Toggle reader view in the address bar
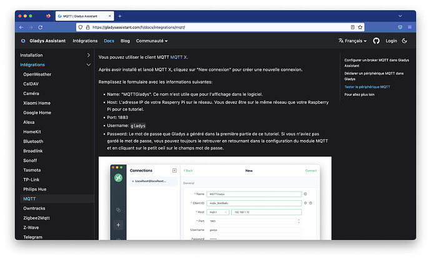431x259 pixels. pyautogui.click(x=353, y=28)
